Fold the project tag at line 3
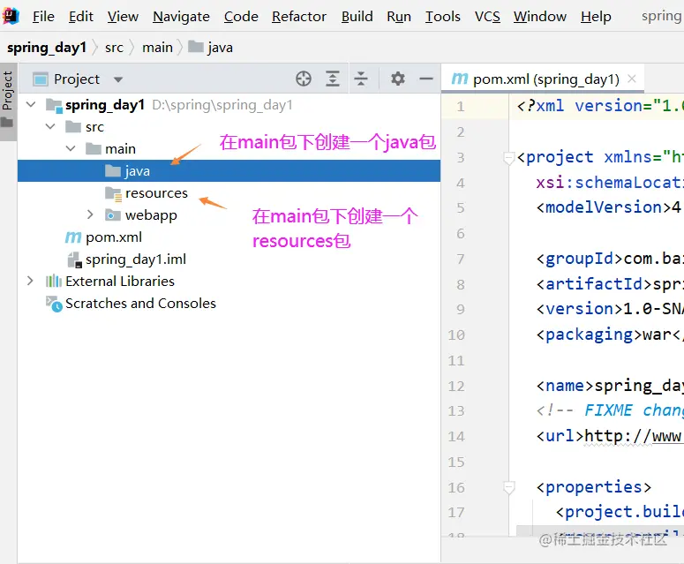This screenshot has height=564, width=684. [508, 157]
